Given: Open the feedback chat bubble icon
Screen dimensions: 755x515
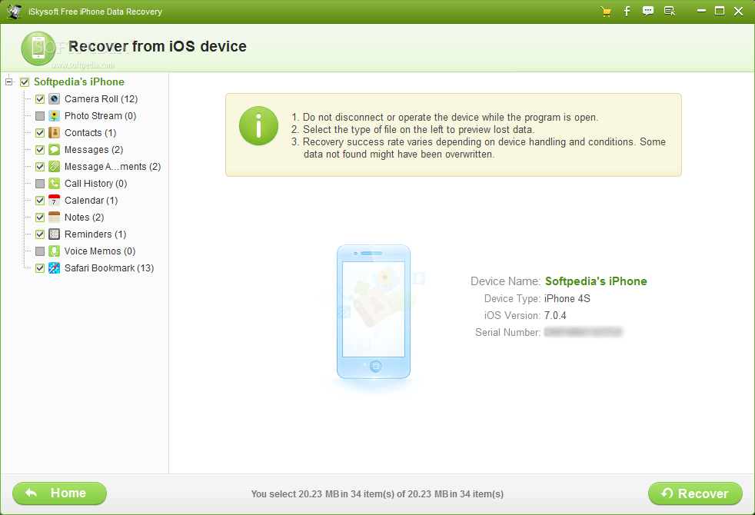Looking at the screenshot, I should coord(648,11).
